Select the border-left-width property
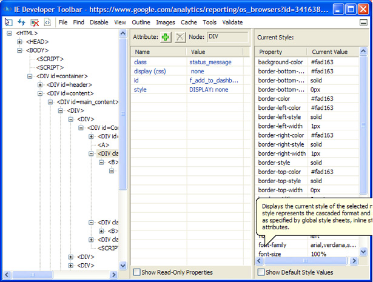This screenshot has width=373, height=282. point(280,126)
